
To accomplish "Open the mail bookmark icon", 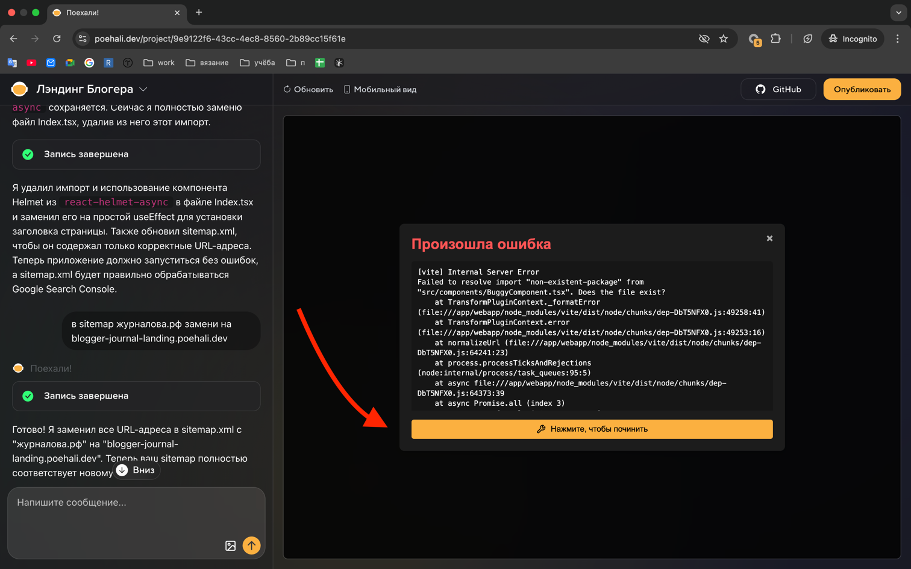I will pyautogui.click(x=51, y=63).
